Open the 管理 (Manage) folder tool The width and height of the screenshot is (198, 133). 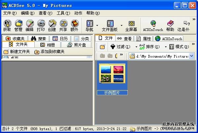point(18,23)
